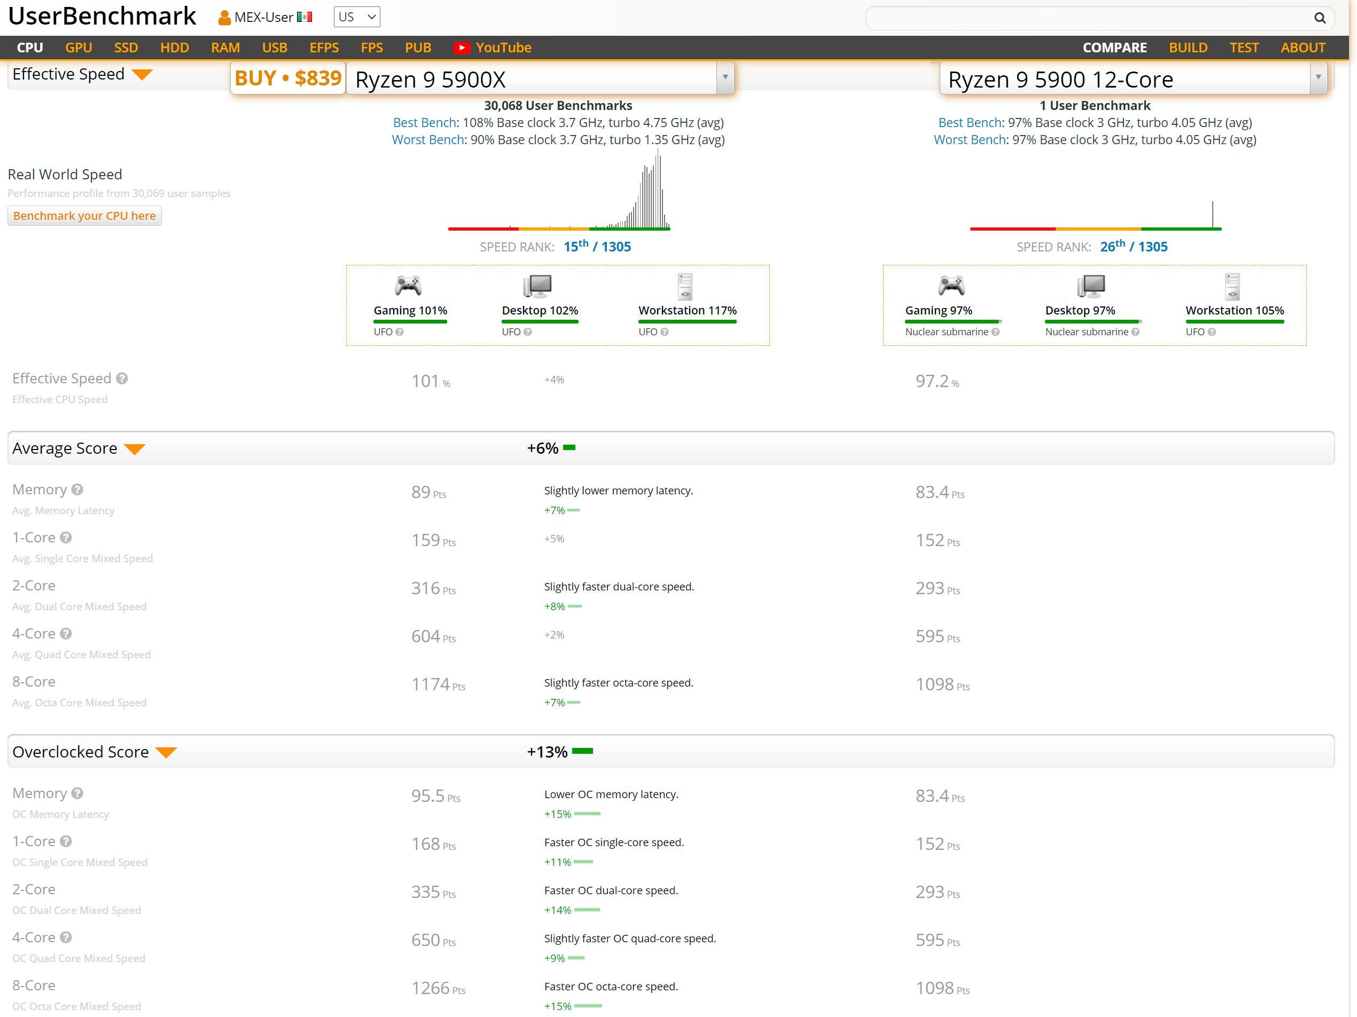Viewport: 1357px width, 1017px height.
Task: Open the Ryzen 9 5900 12-Core dropdown
Action: pyautogui.click(x=1318, y=78)
